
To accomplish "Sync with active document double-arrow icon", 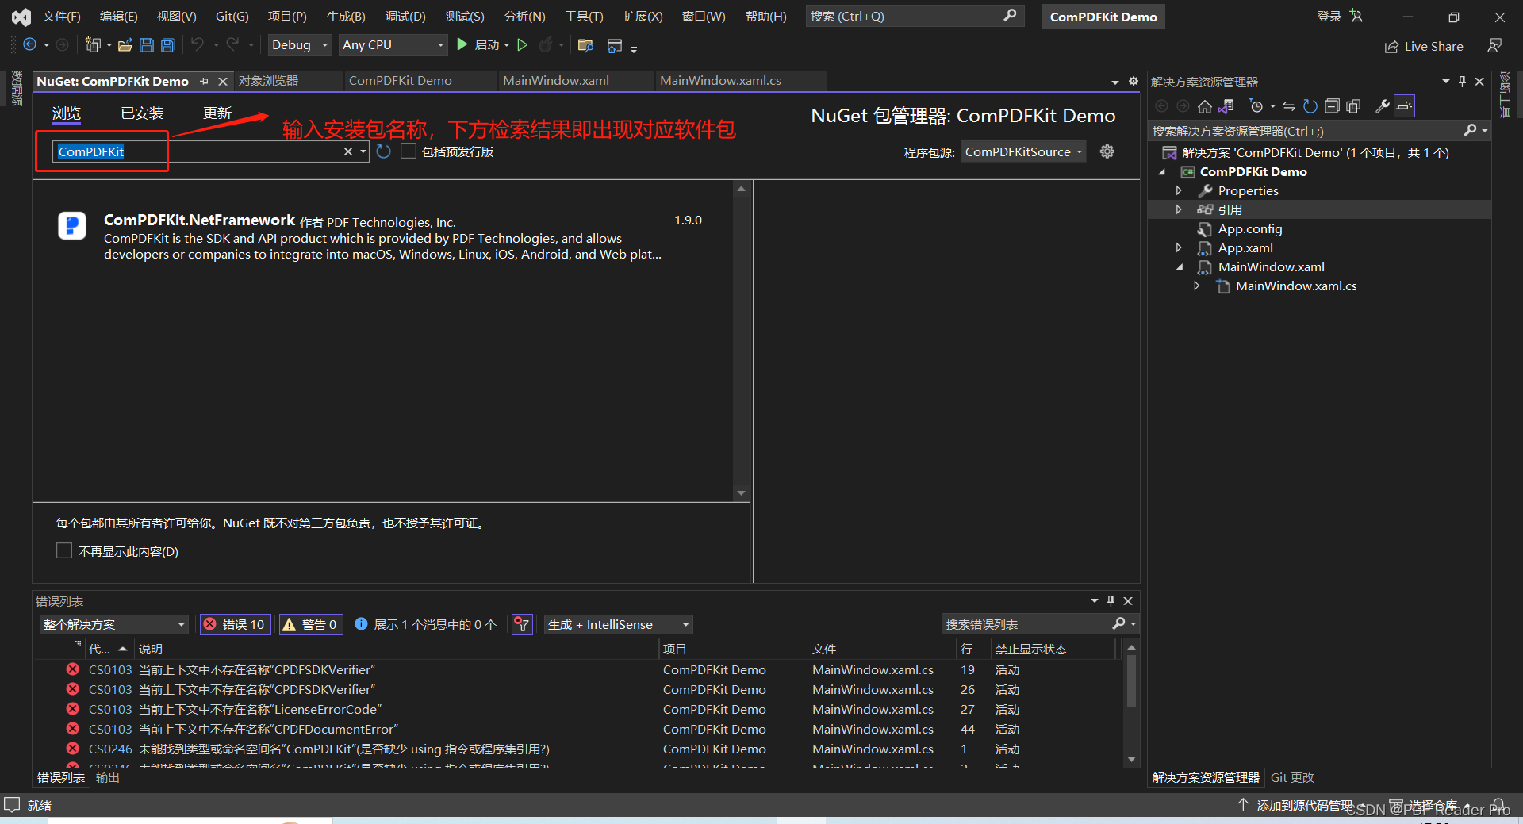I will point(1289,106).
